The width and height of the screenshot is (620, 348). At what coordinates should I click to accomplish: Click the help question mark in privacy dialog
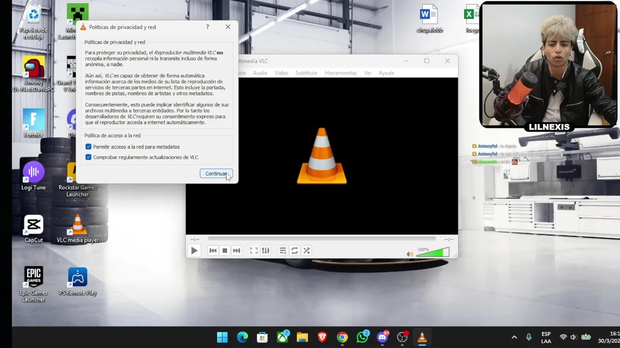pos(207,27)
